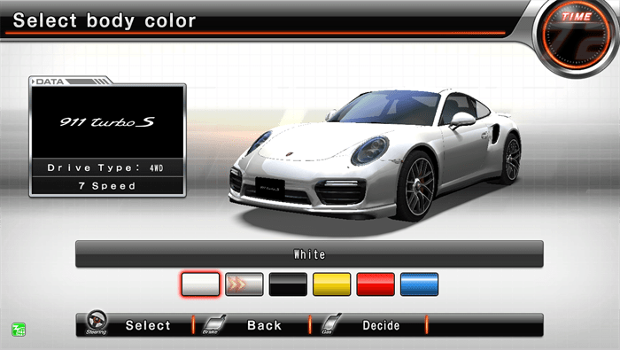Select the yellow body color swatch
The width and height of the screenshot is (620, 350).
pyautogui.click(x=332, y=284)
